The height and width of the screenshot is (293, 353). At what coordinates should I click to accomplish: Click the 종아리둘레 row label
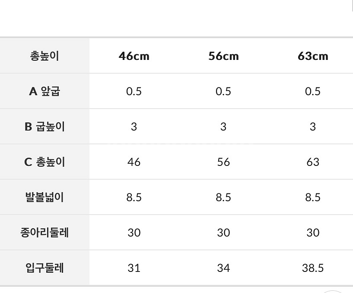(x=45, y=233)
